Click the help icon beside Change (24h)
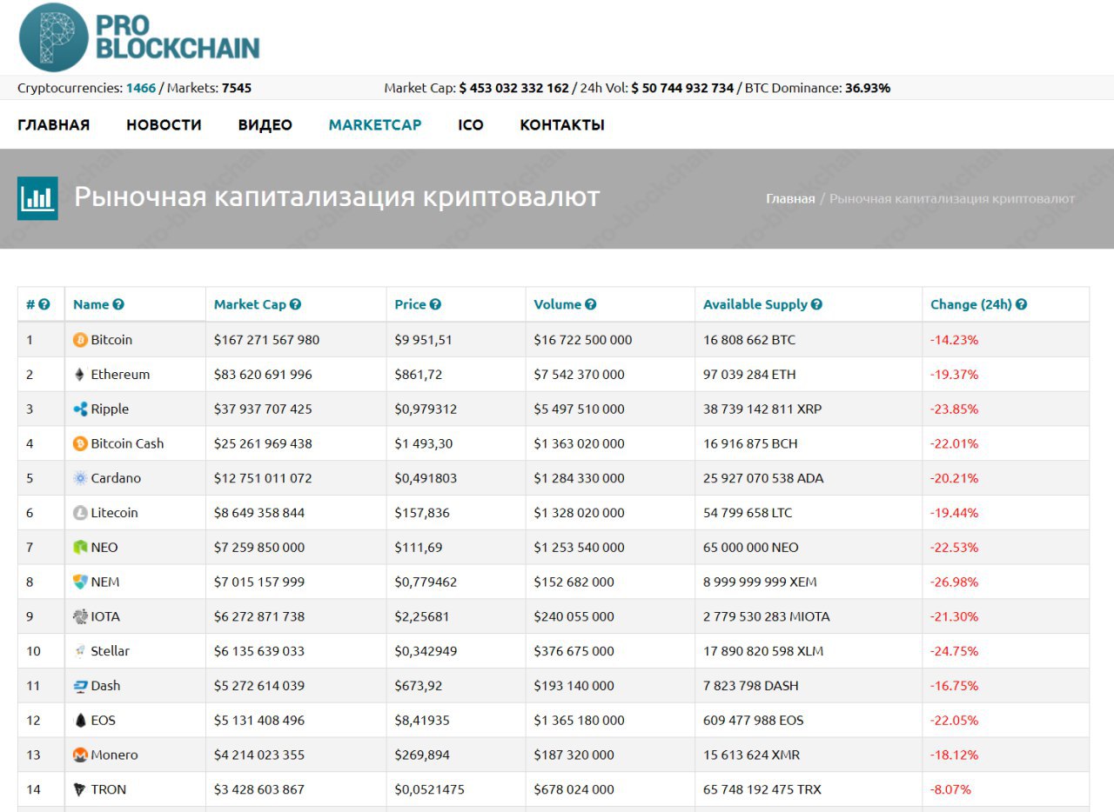 pos(1021,305)
